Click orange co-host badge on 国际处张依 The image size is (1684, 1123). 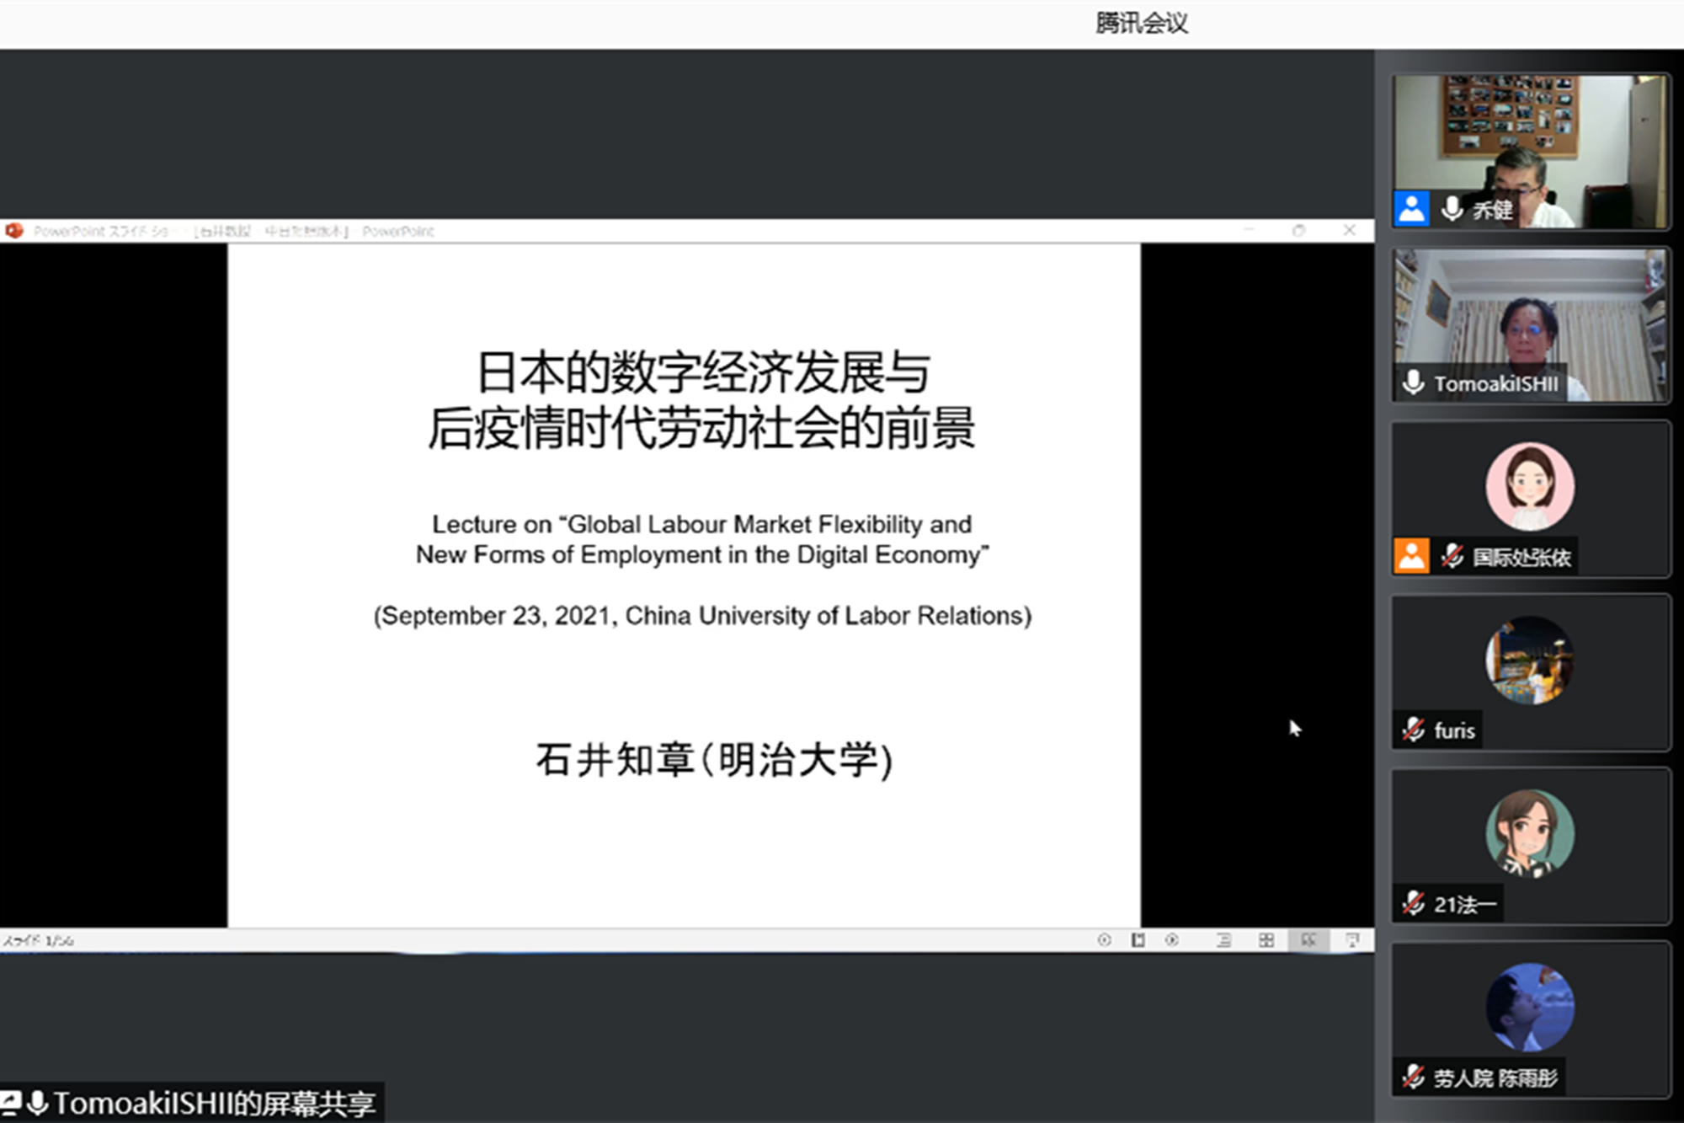(1412, 556)
